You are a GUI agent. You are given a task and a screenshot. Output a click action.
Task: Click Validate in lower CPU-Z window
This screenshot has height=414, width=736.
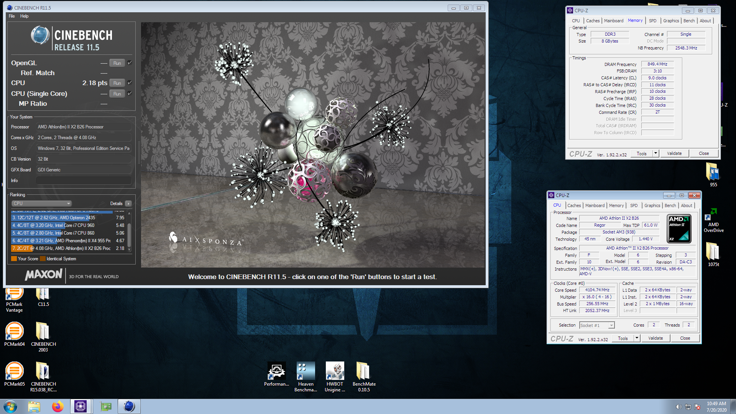click(655, 338)
